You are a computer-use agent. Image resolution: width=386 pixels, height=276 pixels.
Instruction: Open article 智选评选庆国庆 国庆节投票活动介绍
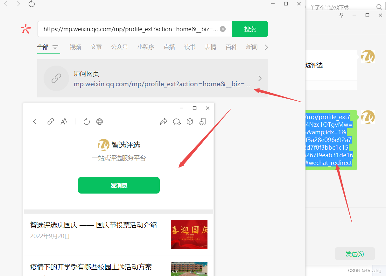(x=94, y=225)
